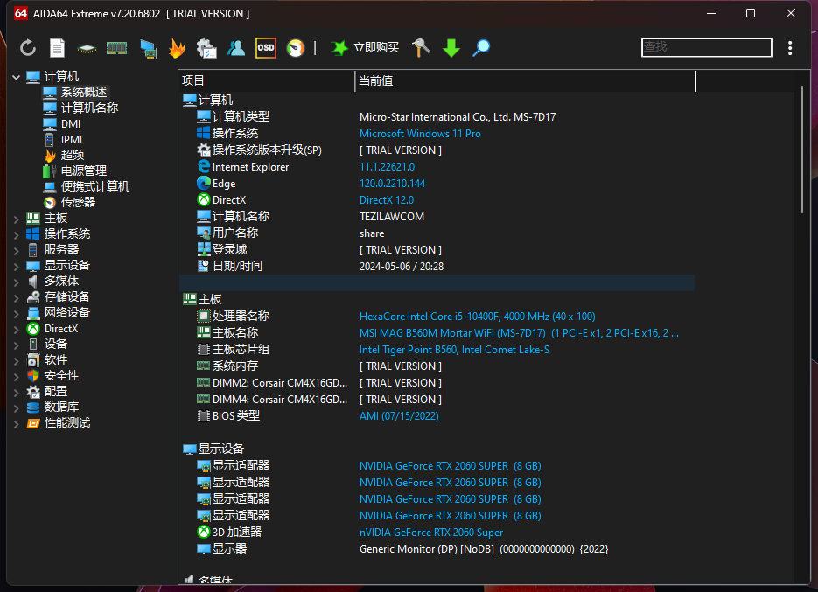Open the OSD panel icon
The height and width of the screenshot is (592, 818).
[x=266, y=48]
